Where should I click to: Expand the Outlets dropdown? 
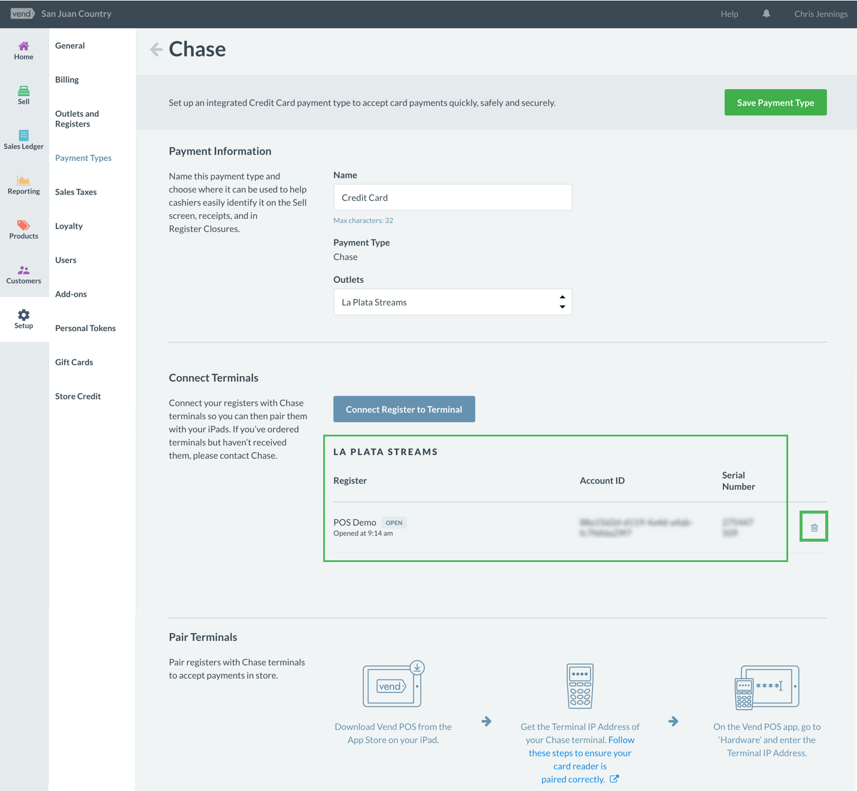452,302
